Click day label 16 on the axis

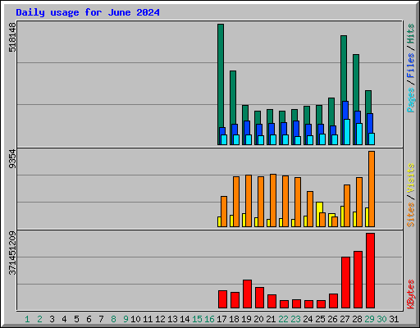[209, 319]
